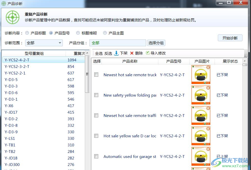Select Y-D3-5 in the model list

coord(11,80)
